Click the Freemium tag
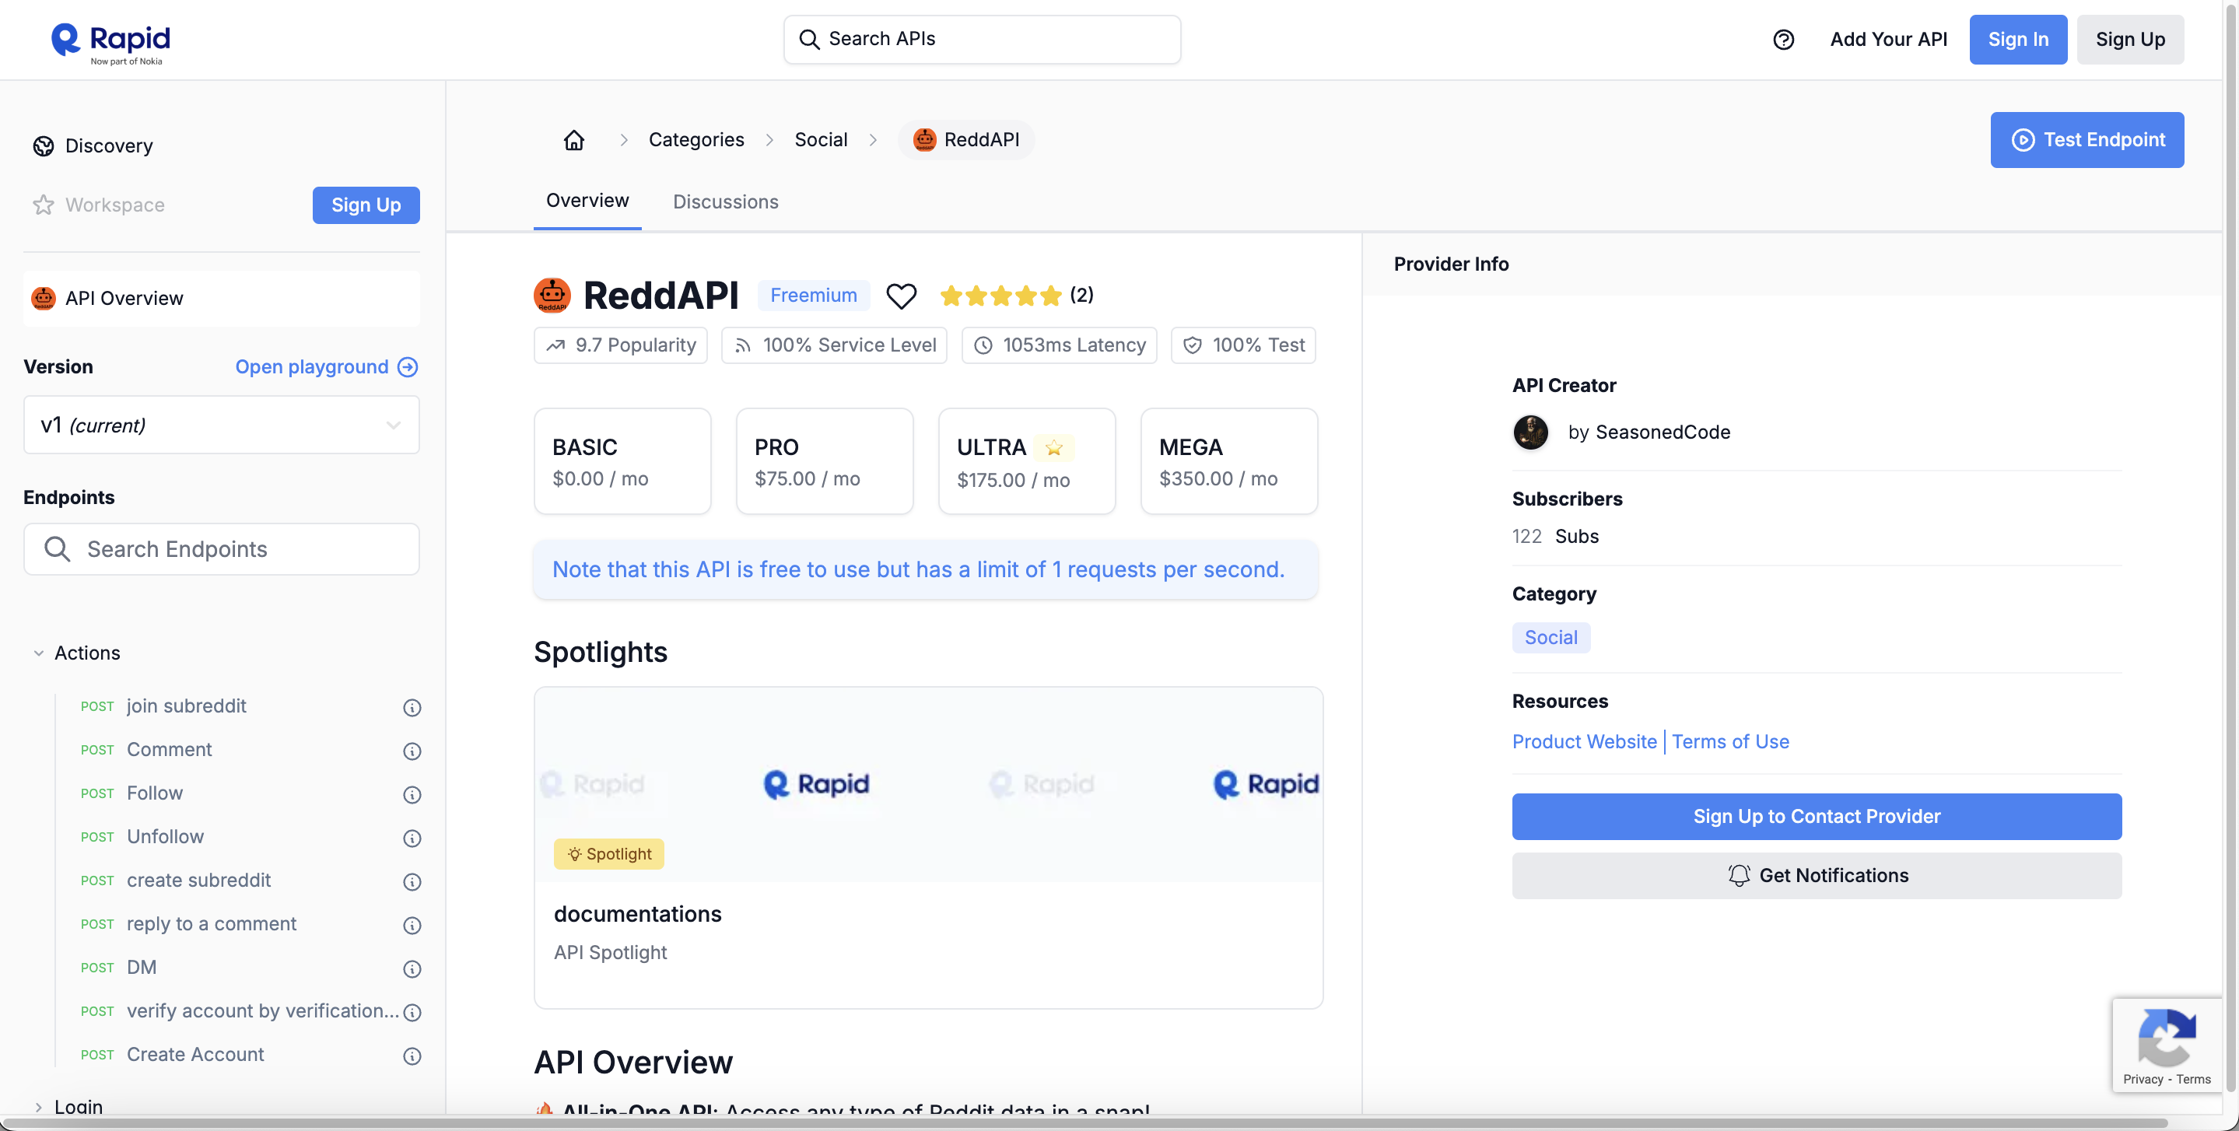The image size is (2239, 1131). click(x=814, y=296)
